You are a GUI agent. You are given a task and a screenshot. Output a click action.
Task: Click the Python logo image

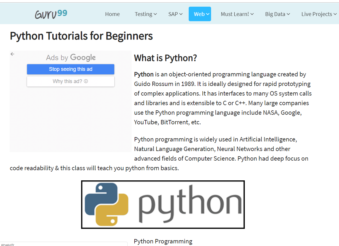coord(163,204)
